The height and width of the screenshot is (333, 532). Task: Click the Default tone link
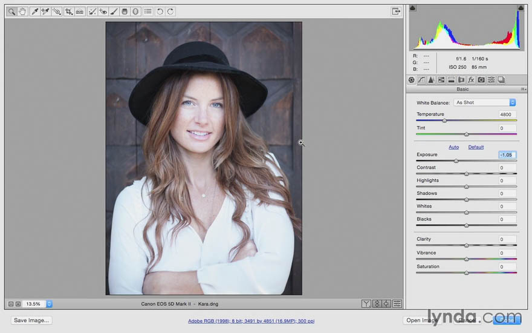pyautogui.click(x=476, y=147)
